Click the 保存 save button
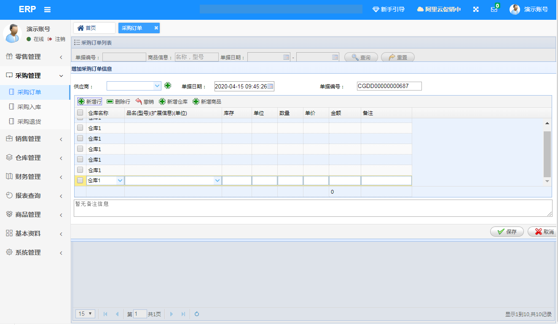 point(507,232)
